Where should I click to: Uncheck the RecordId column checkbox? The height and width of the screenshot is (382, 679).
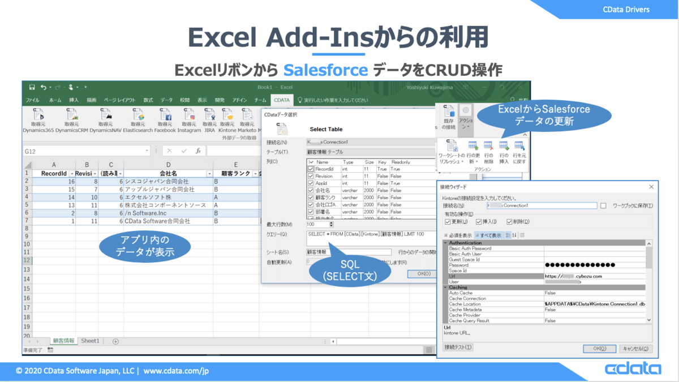(311, 169)
